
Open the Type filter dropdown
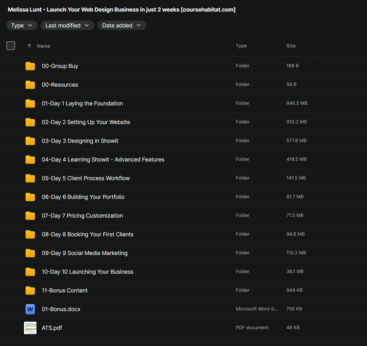click(x=22, y=25)
